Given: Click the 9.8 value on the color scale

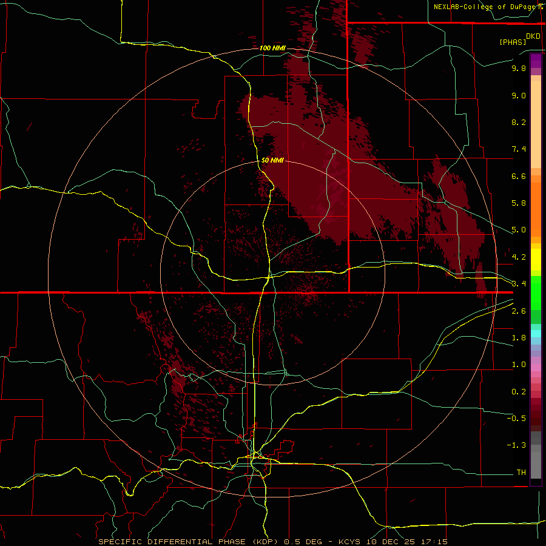Looking at the screenshot, I should click(x=519, y=68).
